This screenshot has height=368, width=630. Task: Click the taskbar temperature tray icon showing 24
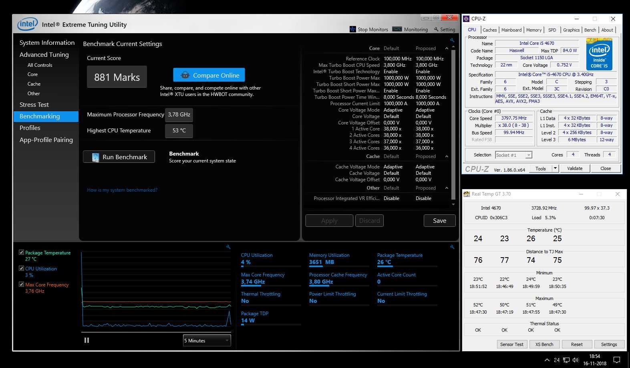tap(557, 360)
